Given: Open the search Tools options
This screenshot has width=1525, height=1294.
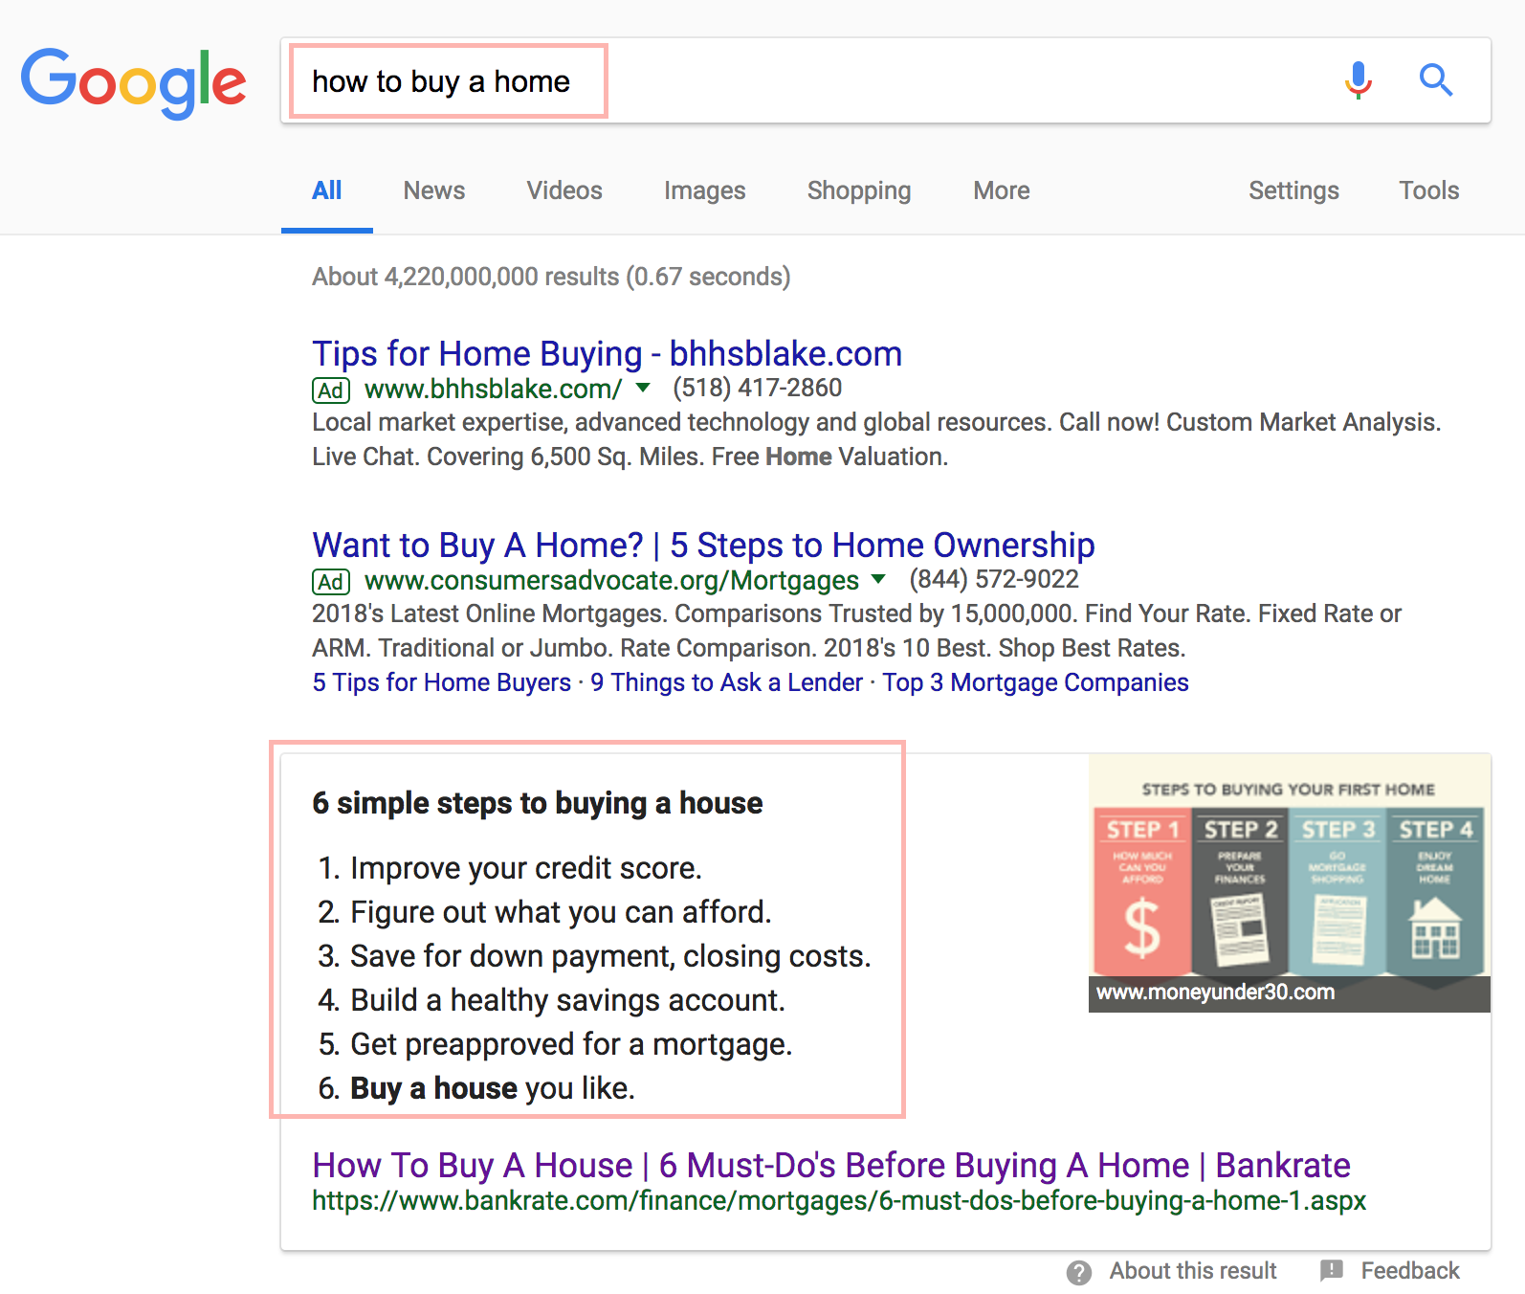Looking at the screenshot, I should pyautogui.click(x=1429, y=190).
